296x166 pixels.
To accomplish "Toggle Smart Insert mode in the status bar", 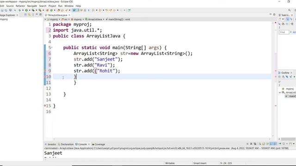I will point(200,163).
